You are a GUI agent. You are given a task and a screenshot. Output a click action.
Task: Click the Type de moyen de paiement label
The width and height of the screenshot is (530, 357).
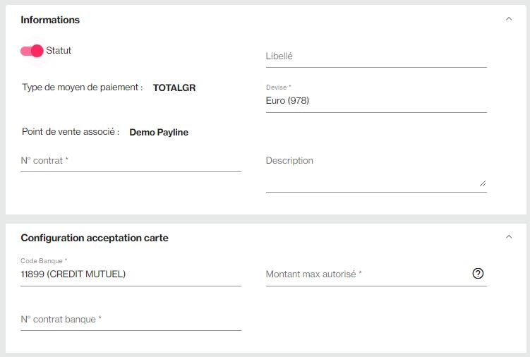83,87
